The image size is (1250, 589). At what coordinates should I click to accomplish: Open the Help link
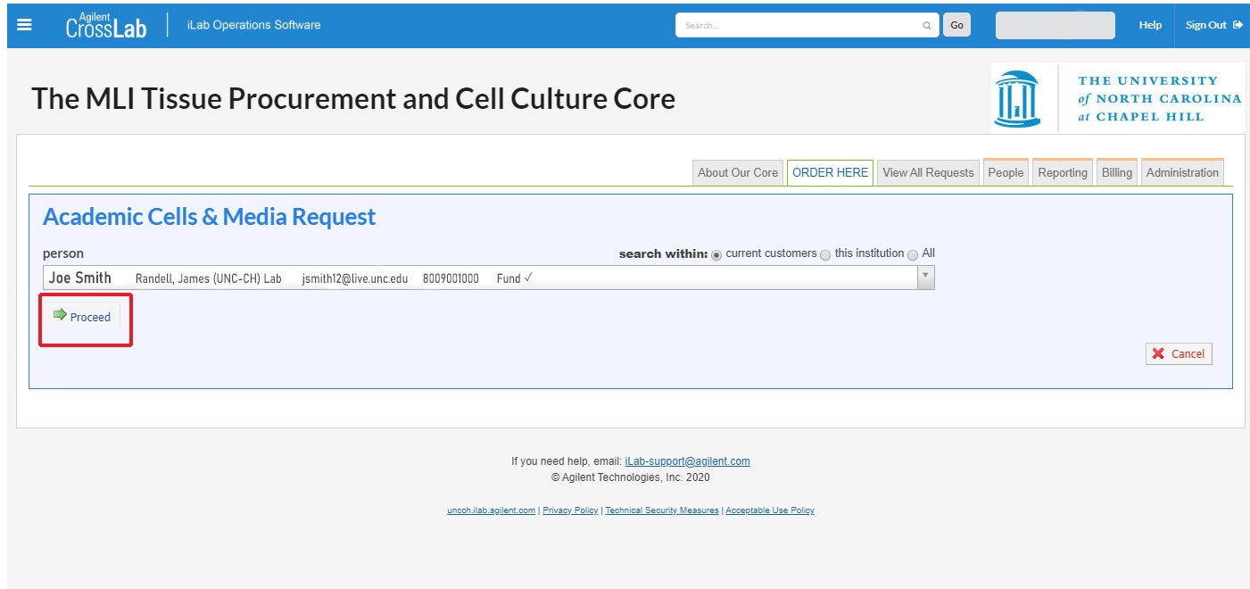click(x=1150, y=25)
